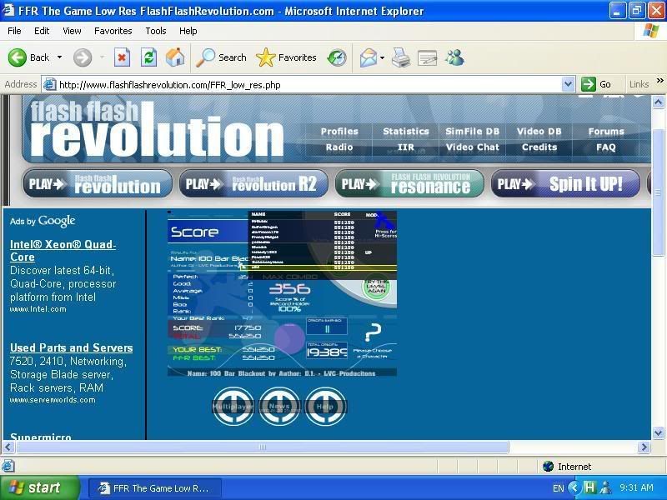Viewport: 667px width, 500px height.
Task: Click the address bar URL field
Action: tap(308, 85)
